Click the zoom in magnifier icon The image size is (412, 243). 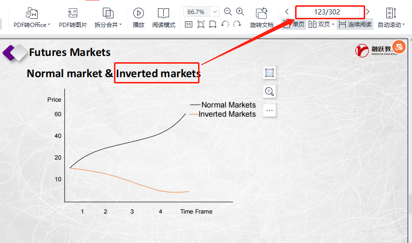[x=240, y=12]
